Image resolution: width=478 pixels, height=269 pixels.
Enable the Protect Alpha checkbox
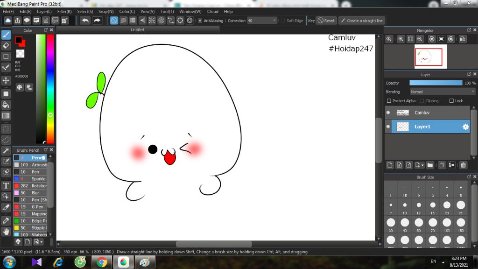pos(389,101)
